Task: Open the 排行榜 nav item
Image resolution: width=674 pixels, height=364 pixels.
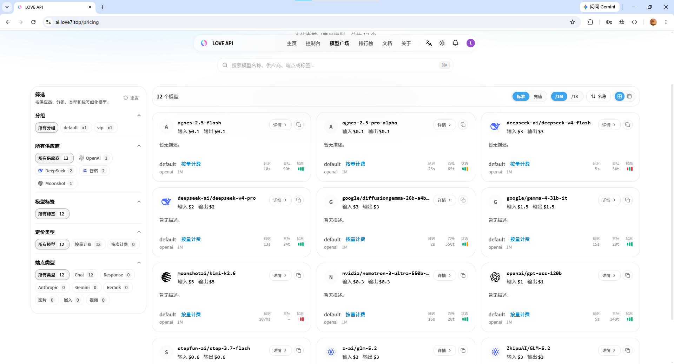Action: coord(366,43)
